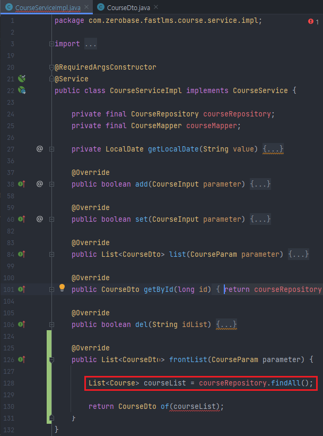Viewport: 323px width, 436px height.
Task: Expand the del method fold
Action: pos(51,324)
